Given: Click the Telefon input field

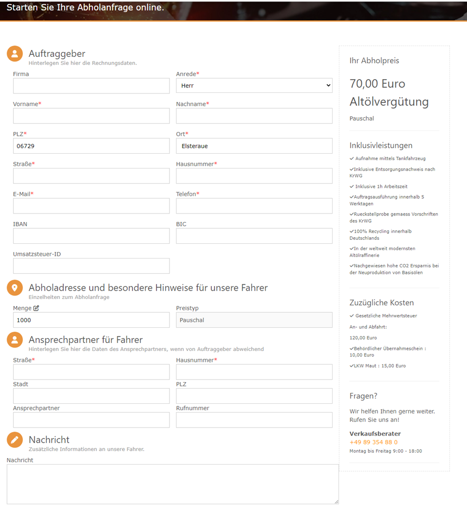Looking at the screenshot, I should [x=254, y=206].
